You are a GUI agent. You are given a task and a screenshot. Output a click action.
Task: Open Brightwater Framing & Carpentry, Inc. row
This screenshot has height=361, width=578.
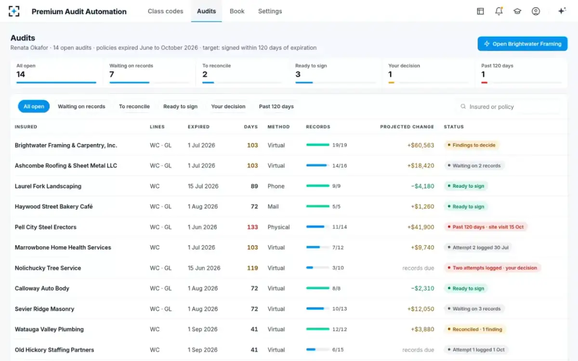point(289,145)
